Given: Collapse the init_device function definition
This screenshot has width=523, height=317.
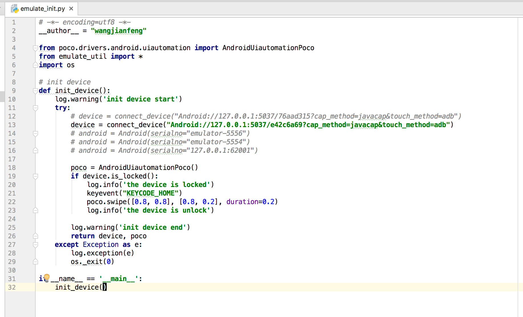Looking at the screenshot, I should coord(35,91).
